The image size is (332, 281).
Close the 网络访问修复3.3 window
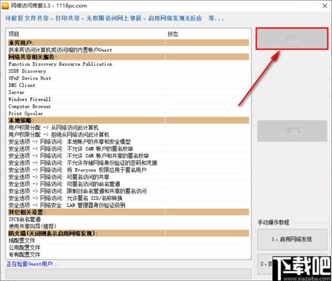pyautogui.click(x=325, y=6)
